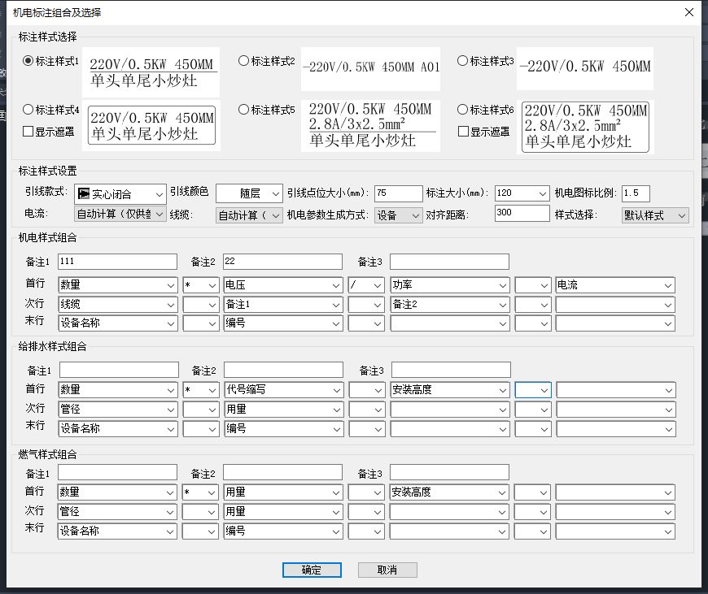Open 机电 首行 电压 dropdown
Screen dimensions: 708x594
282,285
